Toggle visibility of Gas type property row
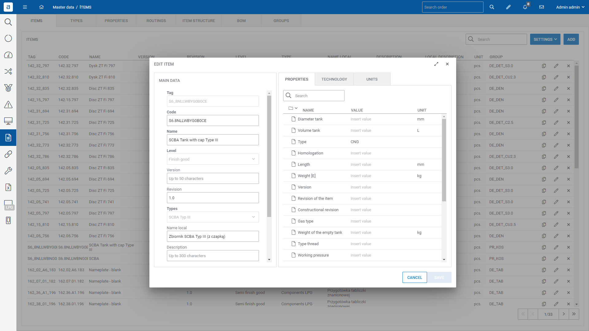The image size is (589, 331). (x=293, y=221)
